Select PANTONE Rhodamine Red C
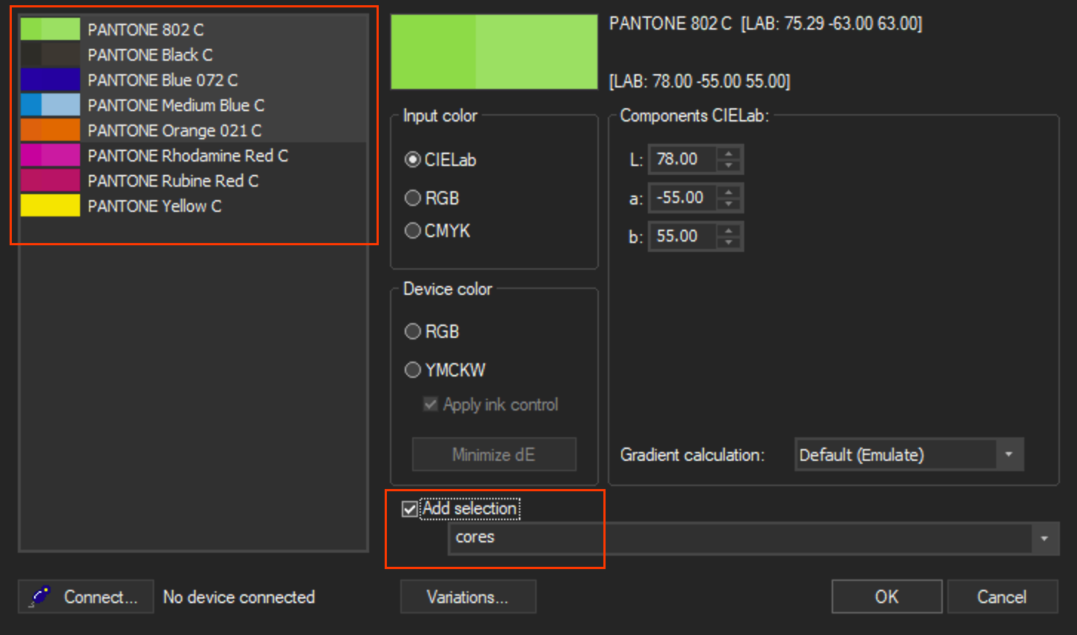1077x635 pixels. (x=193, y=156)
